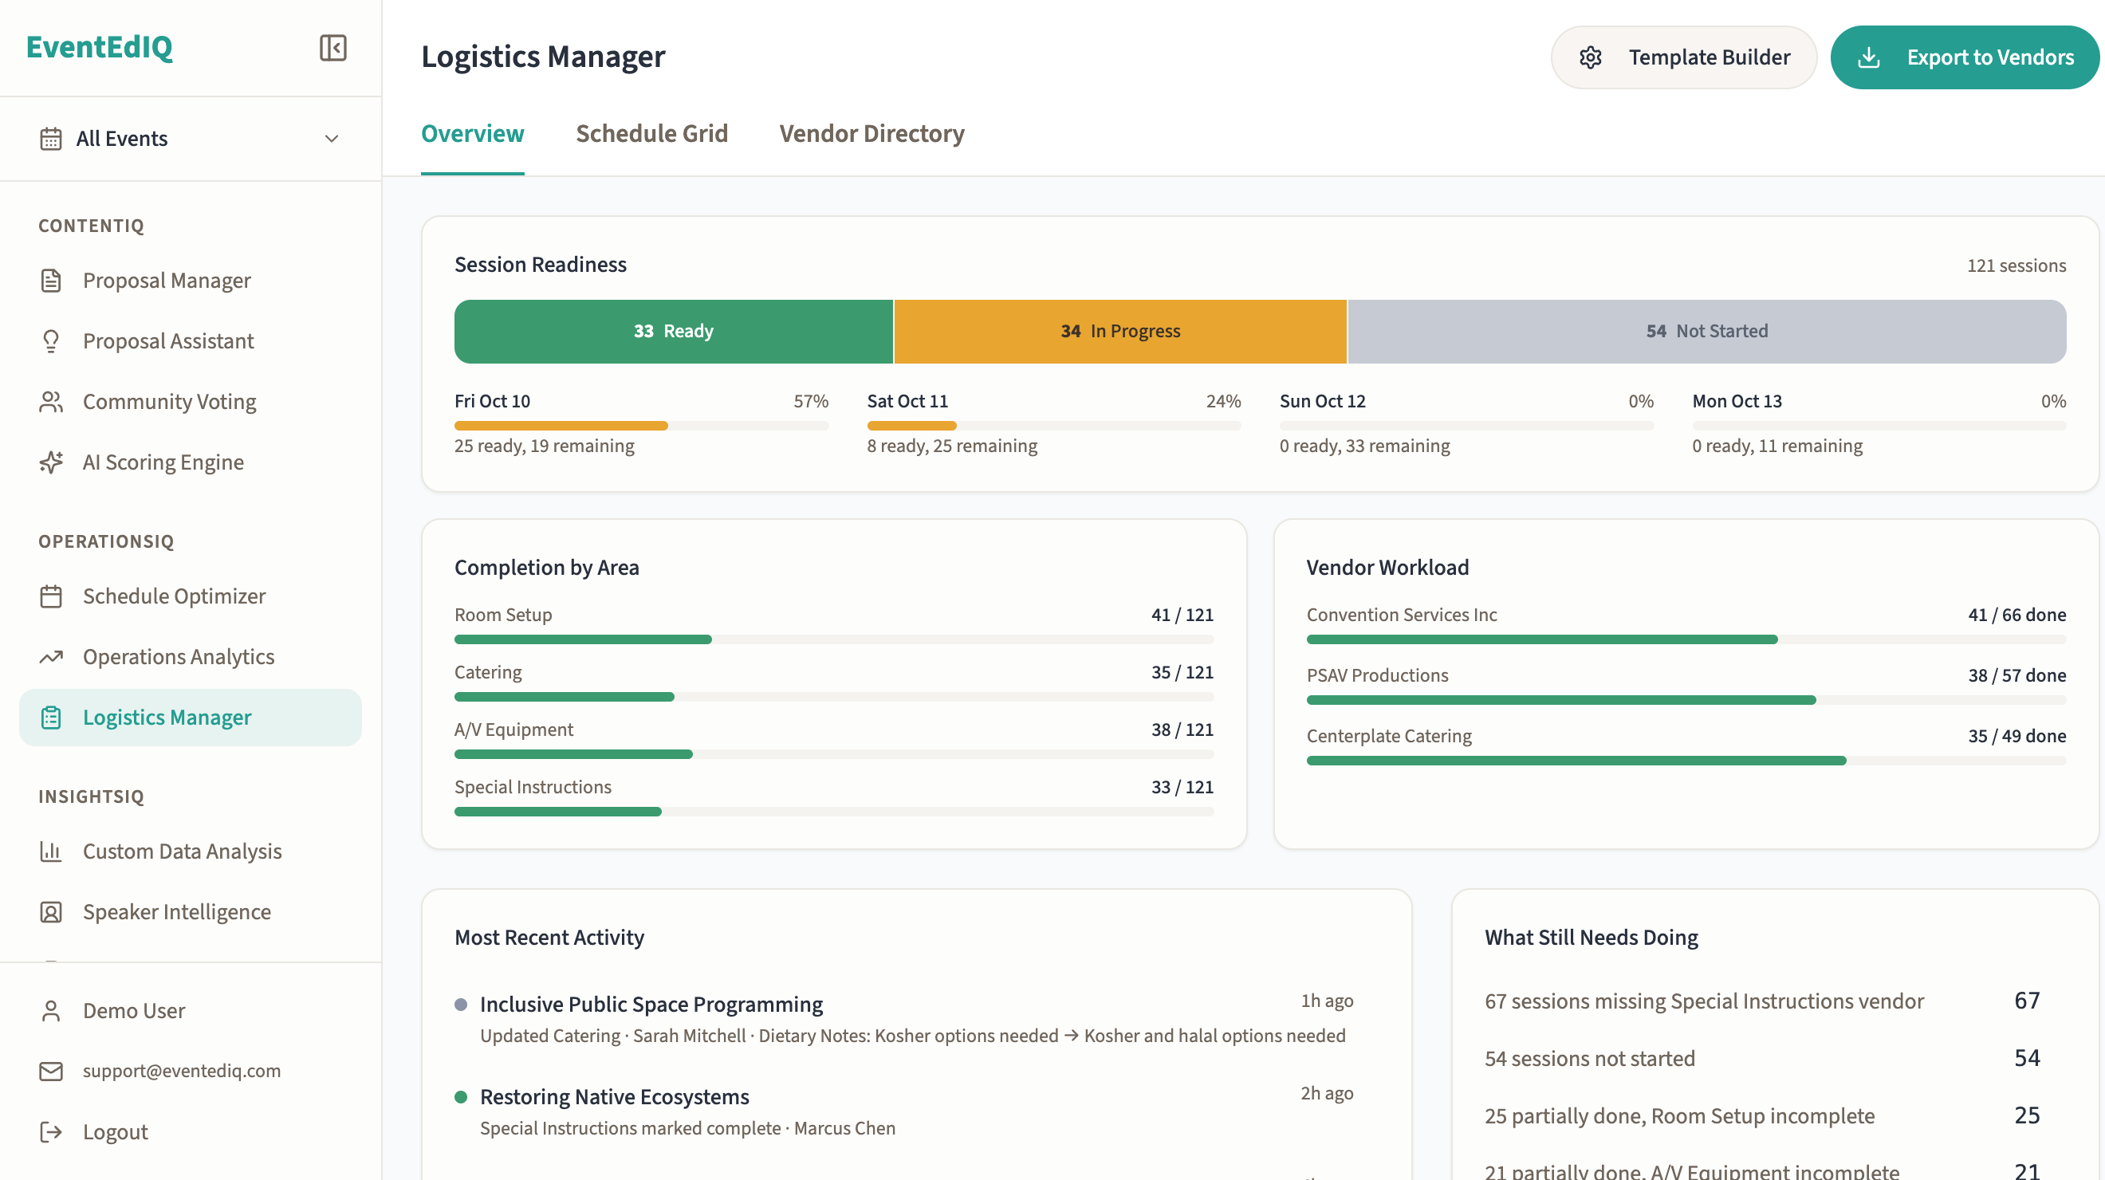
Task: Switch to the Schedule Grid tab
Action: pyautogui.click(x=651, y=133)
